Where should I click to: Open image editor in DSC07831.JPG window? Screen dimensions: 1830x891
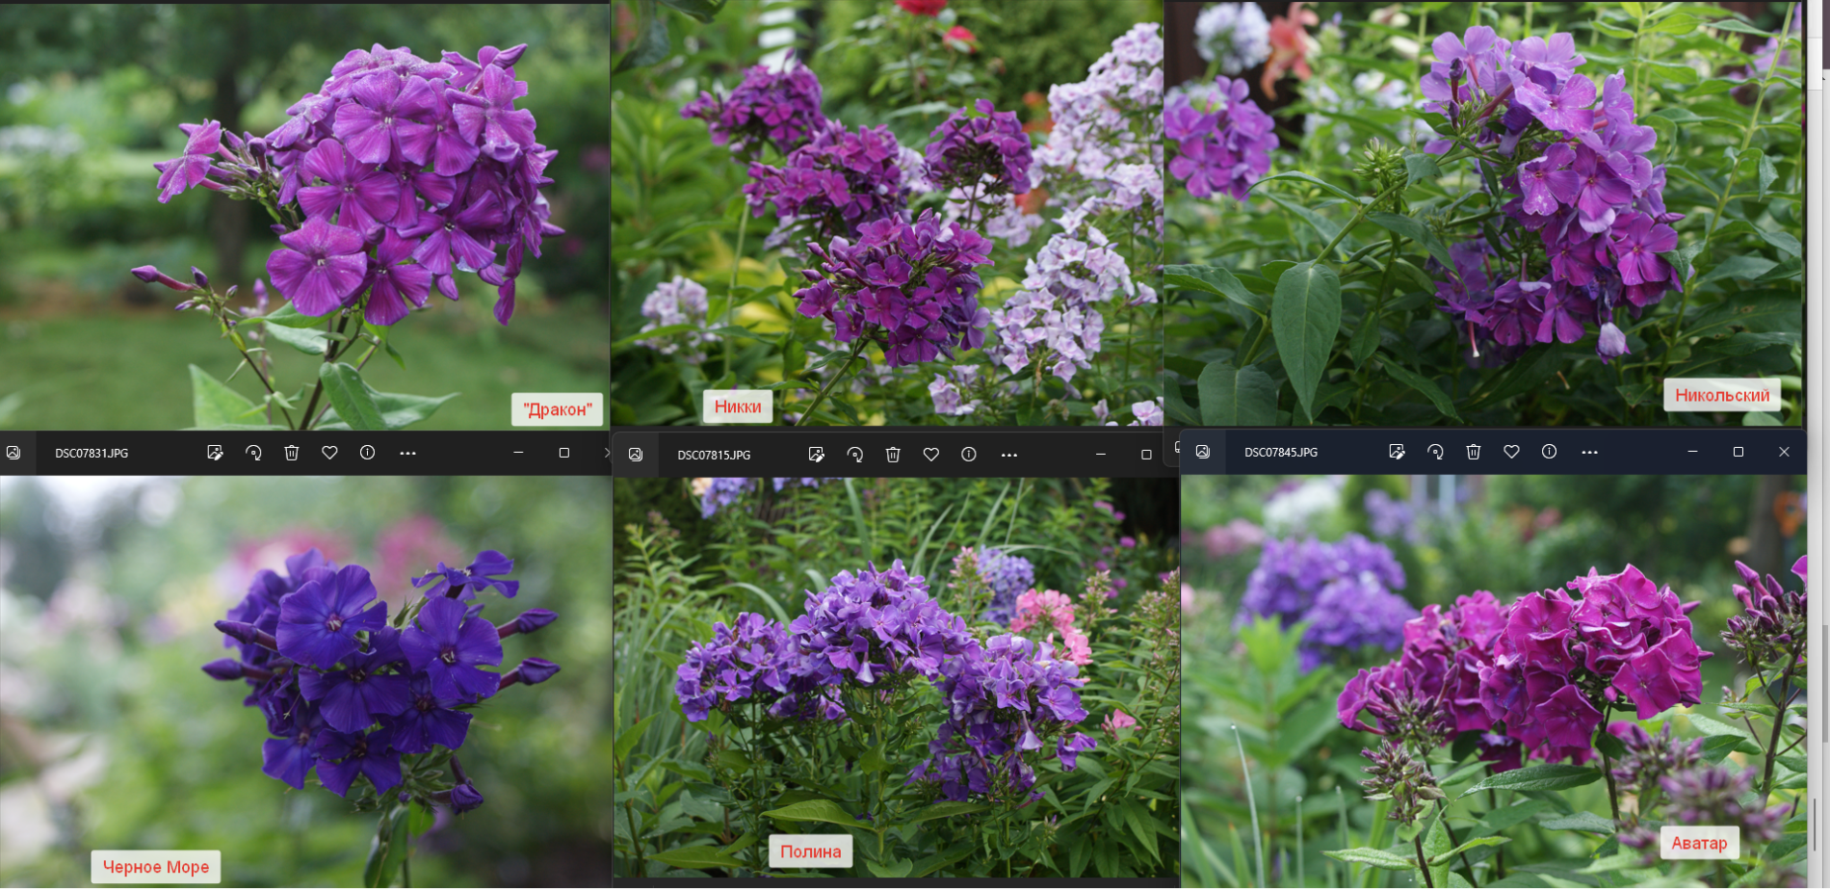215,453
